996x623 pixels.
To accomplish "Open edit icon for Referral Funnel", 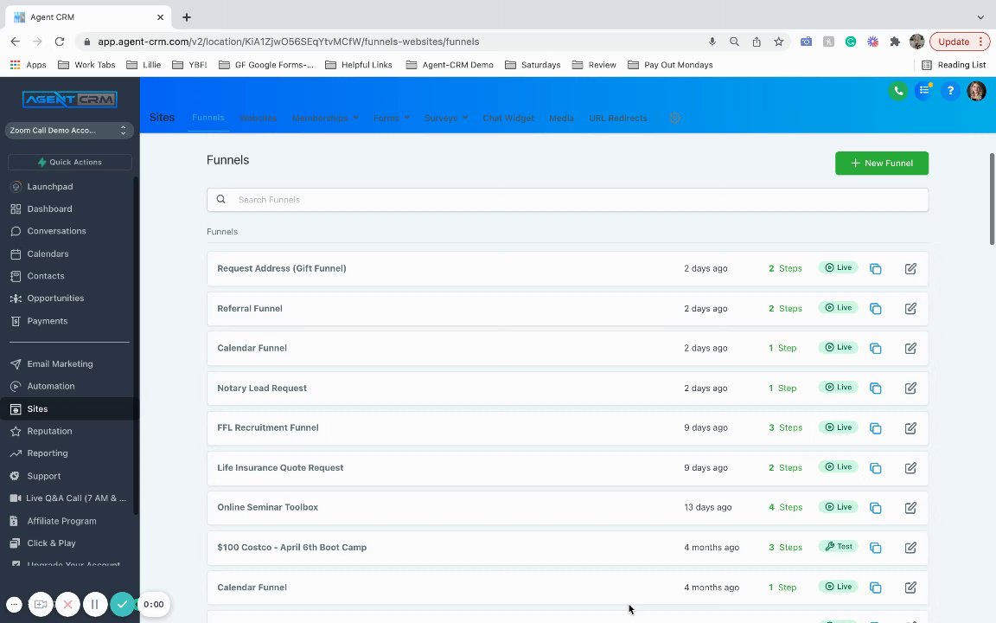I will pyautogui.click(x=910, y=309).
